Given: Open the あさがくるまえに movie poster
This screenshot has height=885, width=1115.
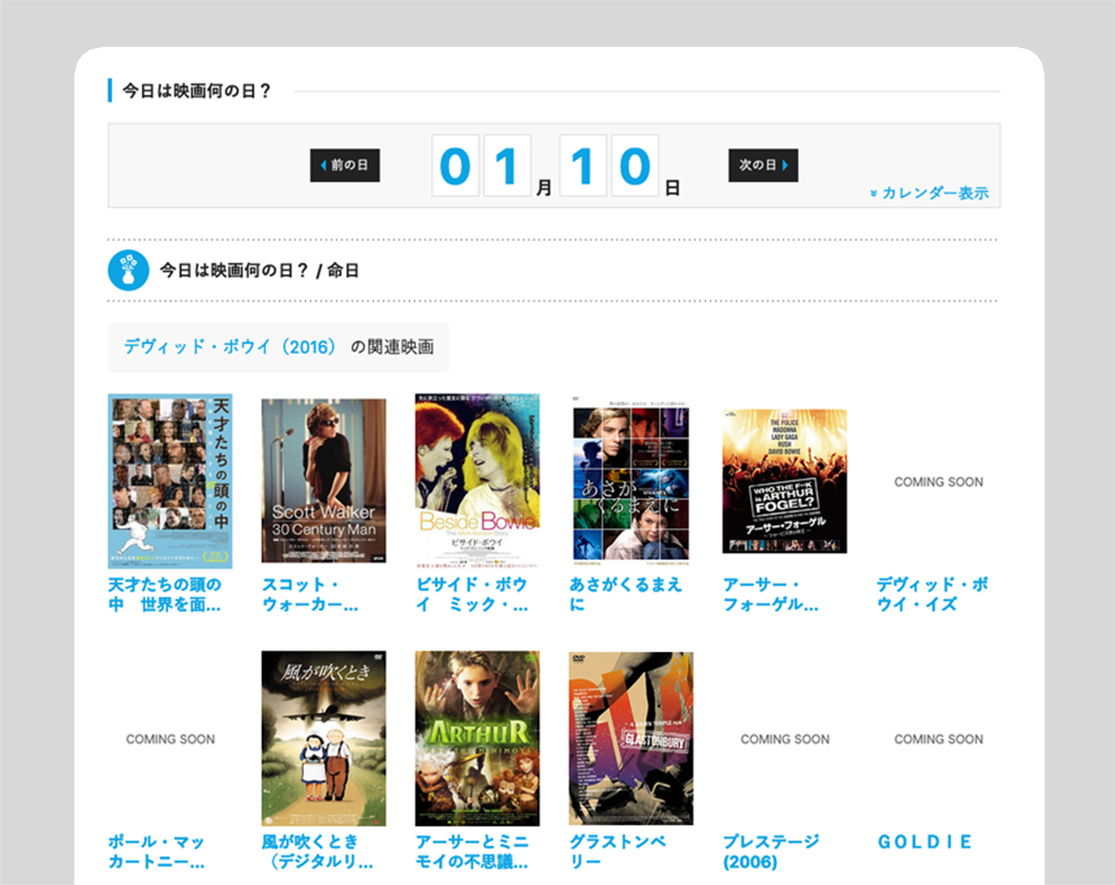Looking at the screenshot, I should click(631, 481).
